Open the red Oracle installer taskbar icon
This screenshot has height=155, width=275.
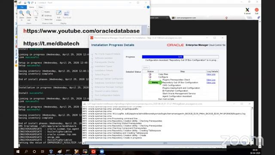pyautogui.click(x=93, y=152)
